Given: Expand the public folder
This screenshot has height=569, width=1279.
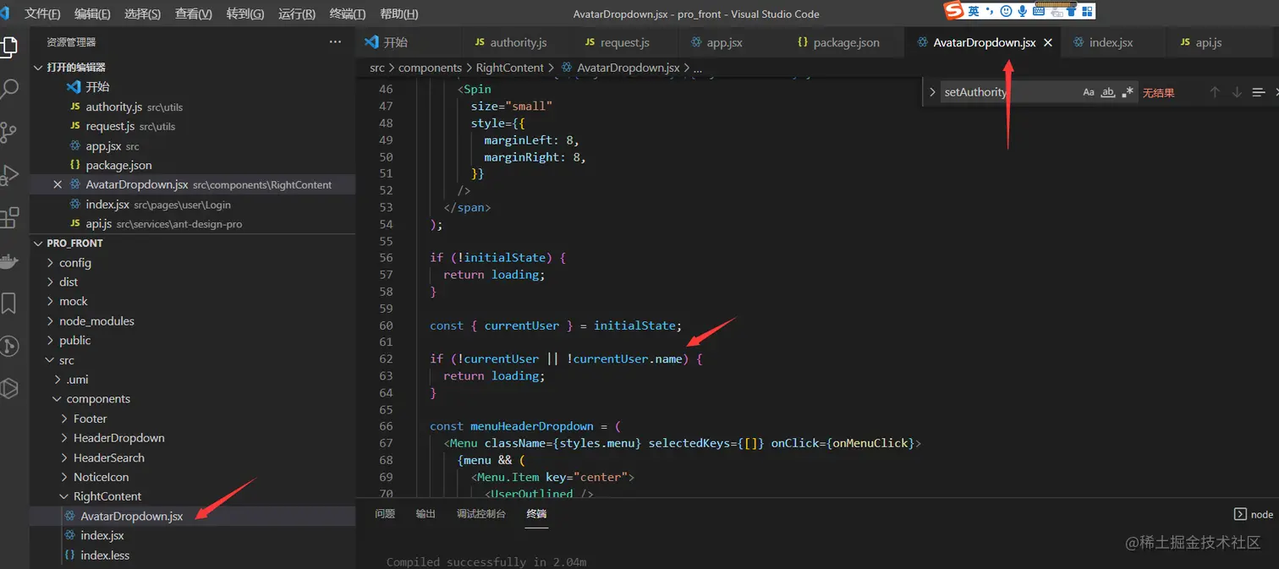Looking at the screenshot, I should (193, 341).
